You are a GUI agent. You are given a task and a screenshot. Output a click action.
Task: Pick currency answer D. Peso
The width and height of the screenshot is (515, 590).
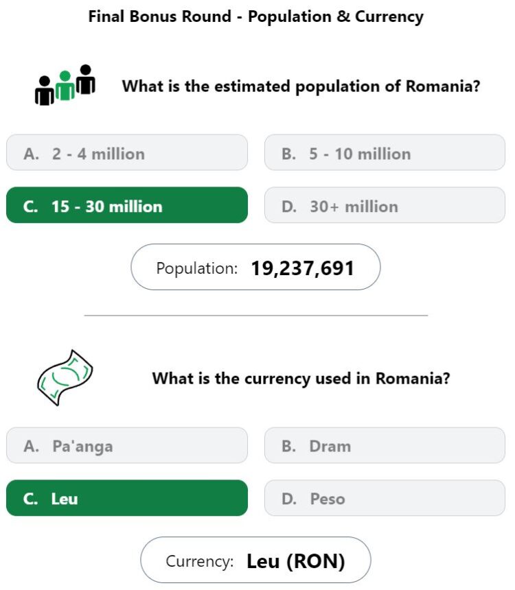pyautogui.click(x=385, y=498)
